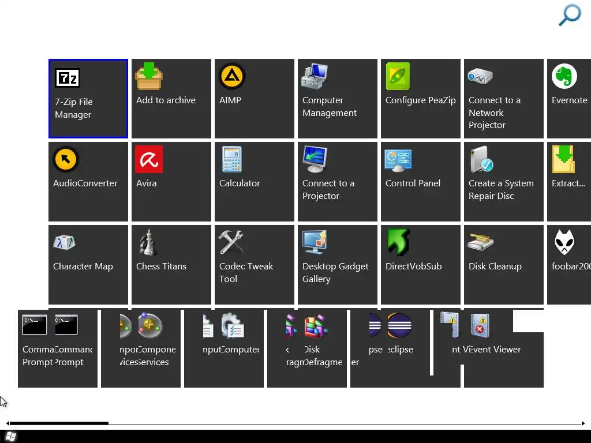Launch Avira via its red umbrella icon
The width and height of the screenshot is (591, 443).
(149, 159)
